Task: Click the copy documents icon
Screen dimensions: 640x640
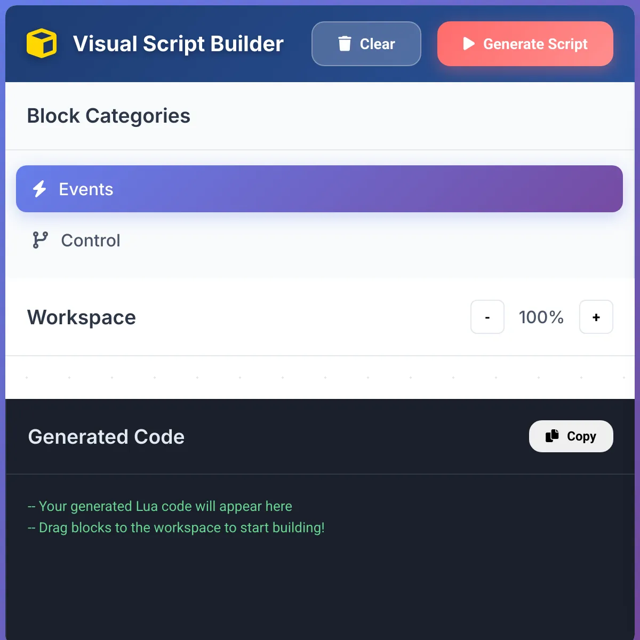Action: click(x=552, y=436)
